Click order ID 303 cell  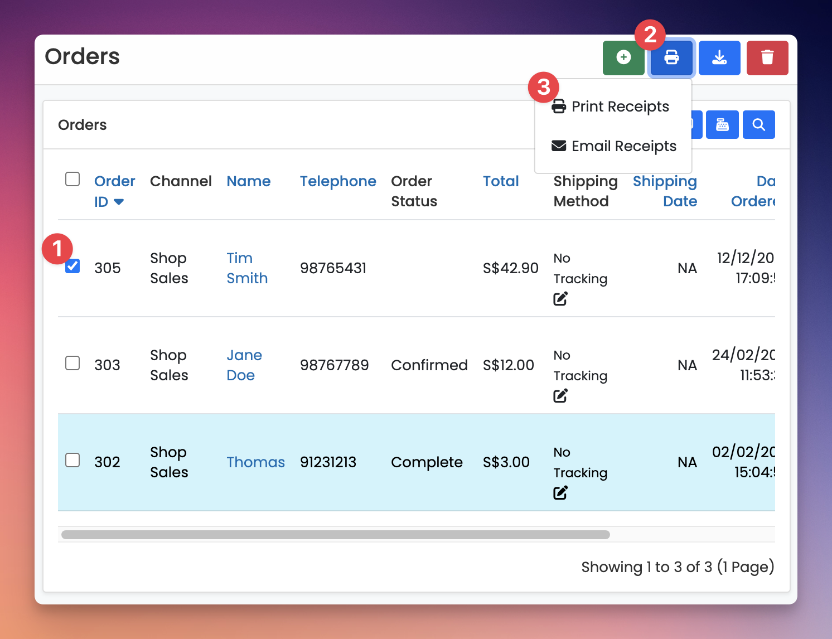(107, 365)
